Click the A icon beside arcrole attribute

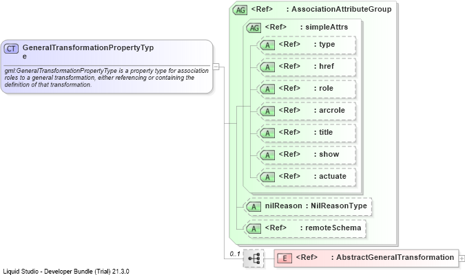tap(267, 111)
